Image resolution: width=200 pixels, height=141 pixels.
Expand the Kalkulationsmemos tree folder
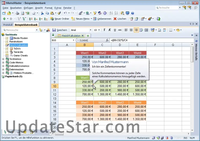3,66
